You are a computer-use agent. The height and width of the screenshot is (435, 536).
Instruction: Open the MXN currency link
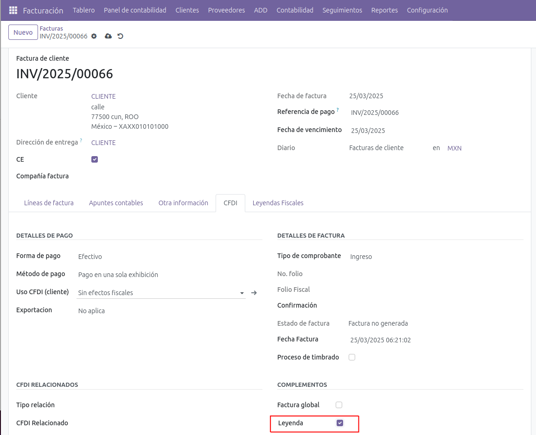pos(454,148)
